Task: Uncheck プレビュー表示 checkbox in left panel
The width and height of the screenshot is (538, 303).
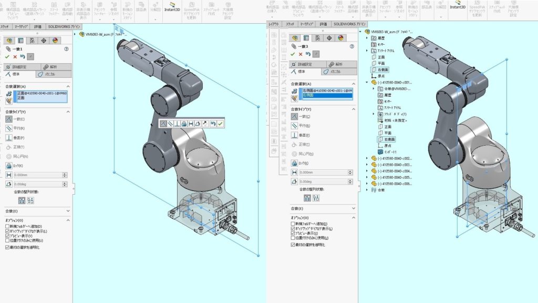Action: pyautogui.click(x=7, y=235)
